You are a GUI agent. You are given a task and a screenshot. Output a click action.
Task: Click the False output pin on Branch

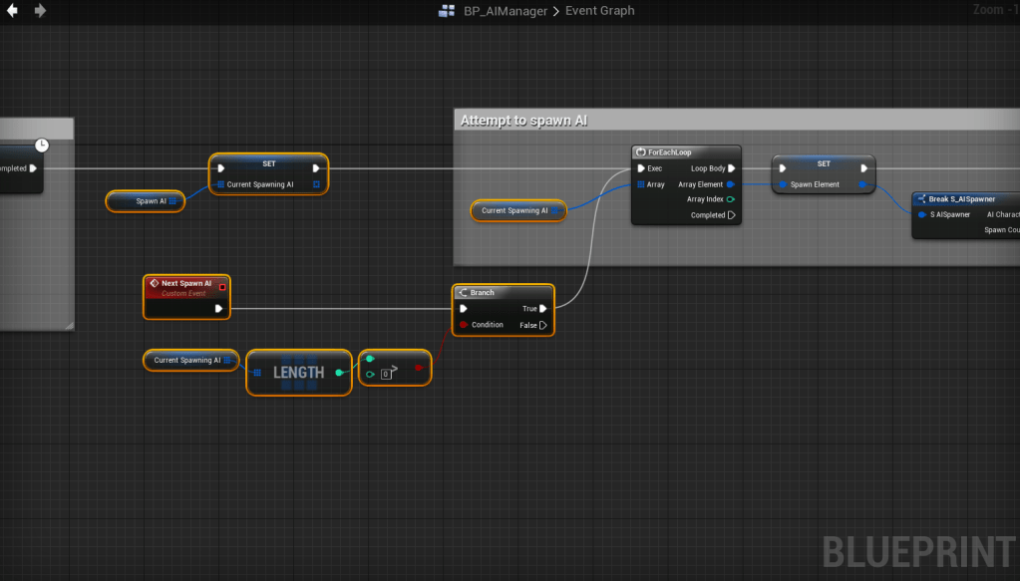(x=543, y=325)
